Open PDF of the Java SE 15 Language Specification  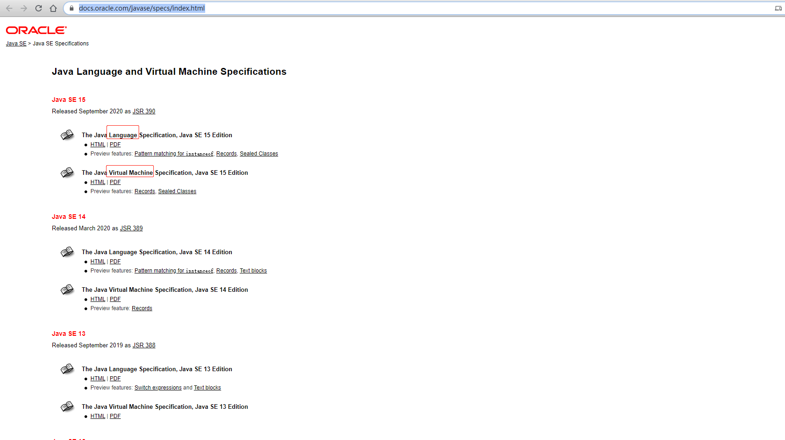pyautogui.click(x=115, y=145)
